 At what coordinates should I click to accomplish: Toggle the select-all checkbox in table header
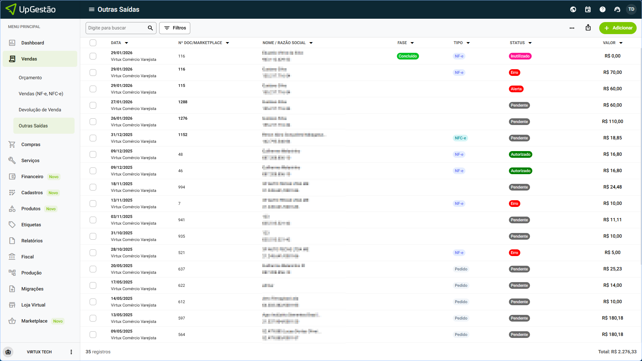click(93, 43)
